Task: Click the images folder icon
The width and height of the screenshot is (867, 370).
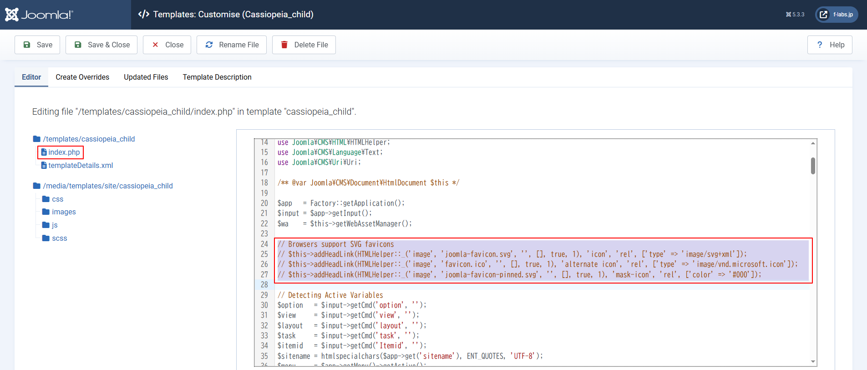Action: pyautogui.click(x=46, y=212)
